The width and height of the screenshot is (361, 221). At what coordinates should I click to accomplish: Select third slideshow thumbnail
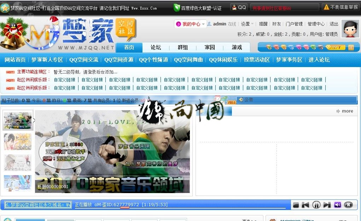coord(18,162)
